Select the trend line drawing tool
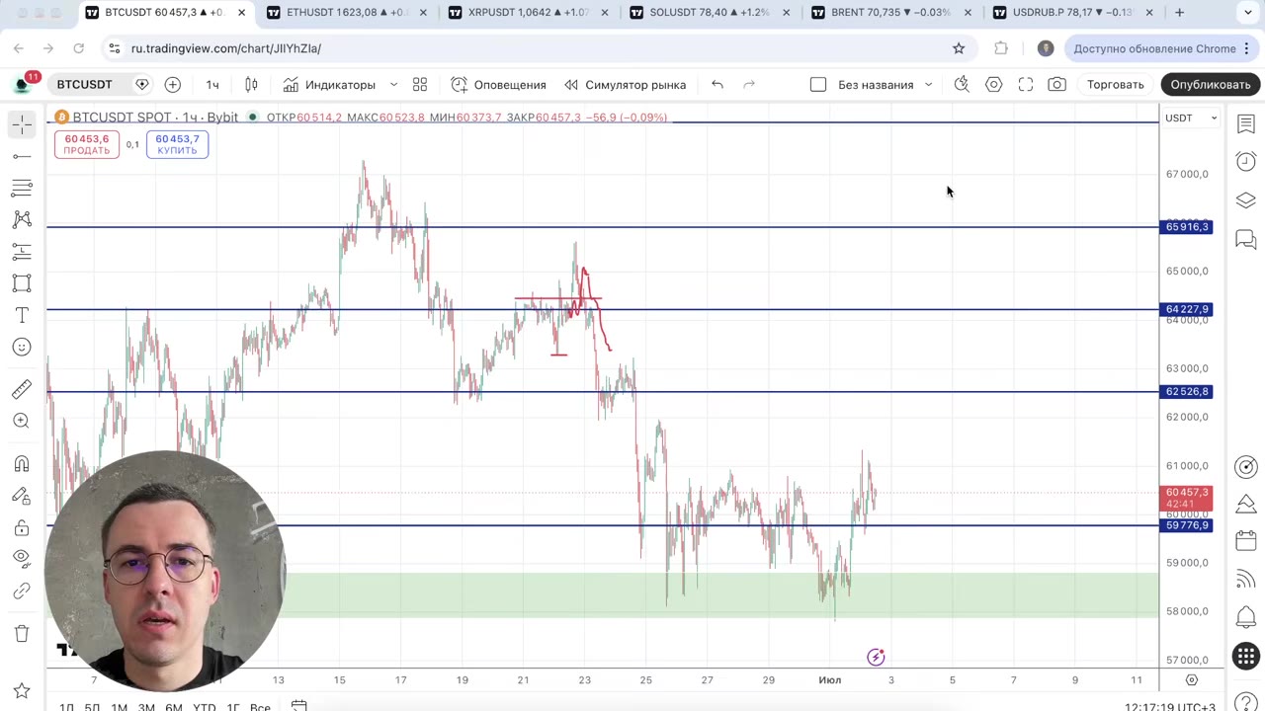Image resolution: width=1265 pixels, height=711 pixels. tap(22, 156)
